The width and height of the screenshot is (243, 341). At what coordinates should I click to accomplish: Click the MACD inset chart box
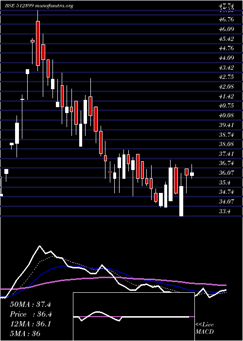[134, 317]
